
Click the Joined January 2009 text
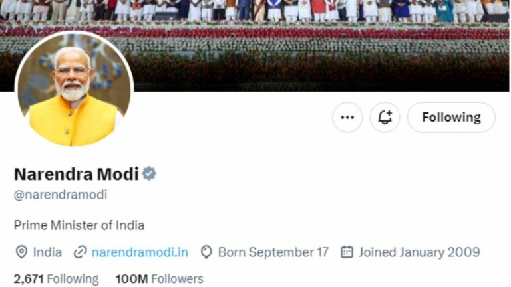tap(419, 252)
